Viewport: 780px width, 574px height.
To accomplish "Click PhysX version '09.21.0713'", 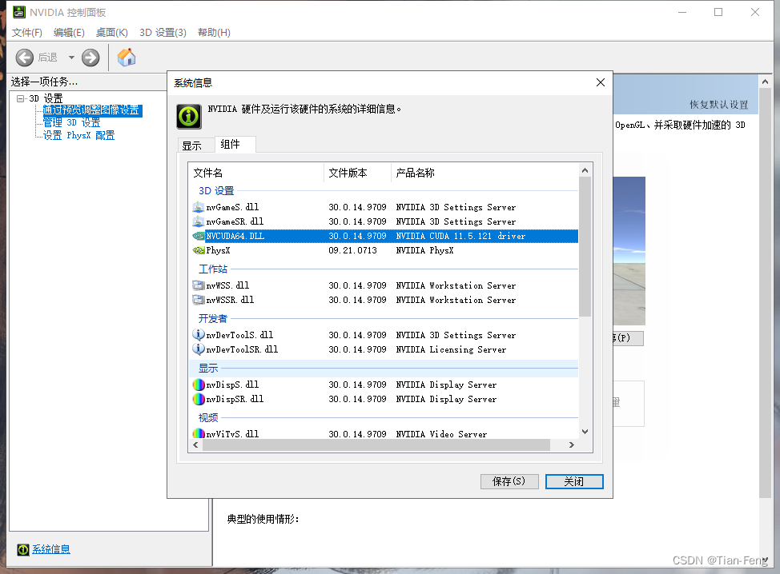I will pos(352,250).
